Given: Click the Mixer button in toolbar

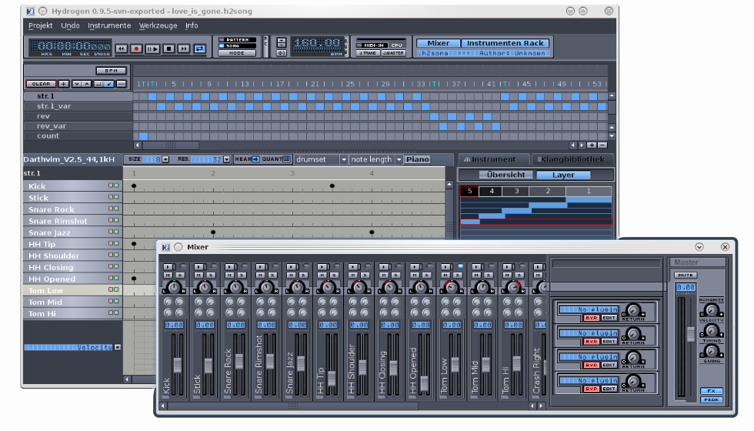Looking at the screenshot, I should tap(438, 43).
